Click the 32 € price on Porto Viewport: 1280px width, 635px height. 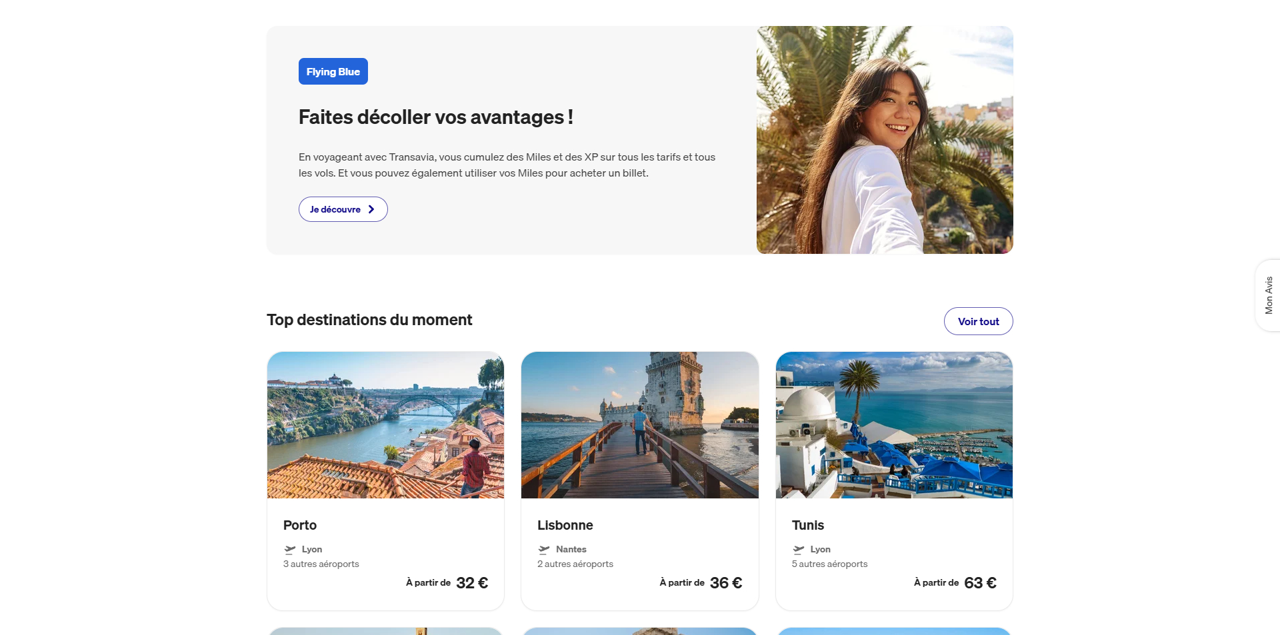point(472,583)
